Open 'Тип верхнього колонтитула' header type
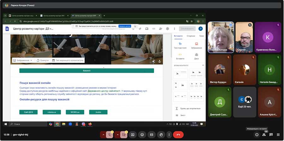Screen dimensions: 284x141 click(68, 60)
